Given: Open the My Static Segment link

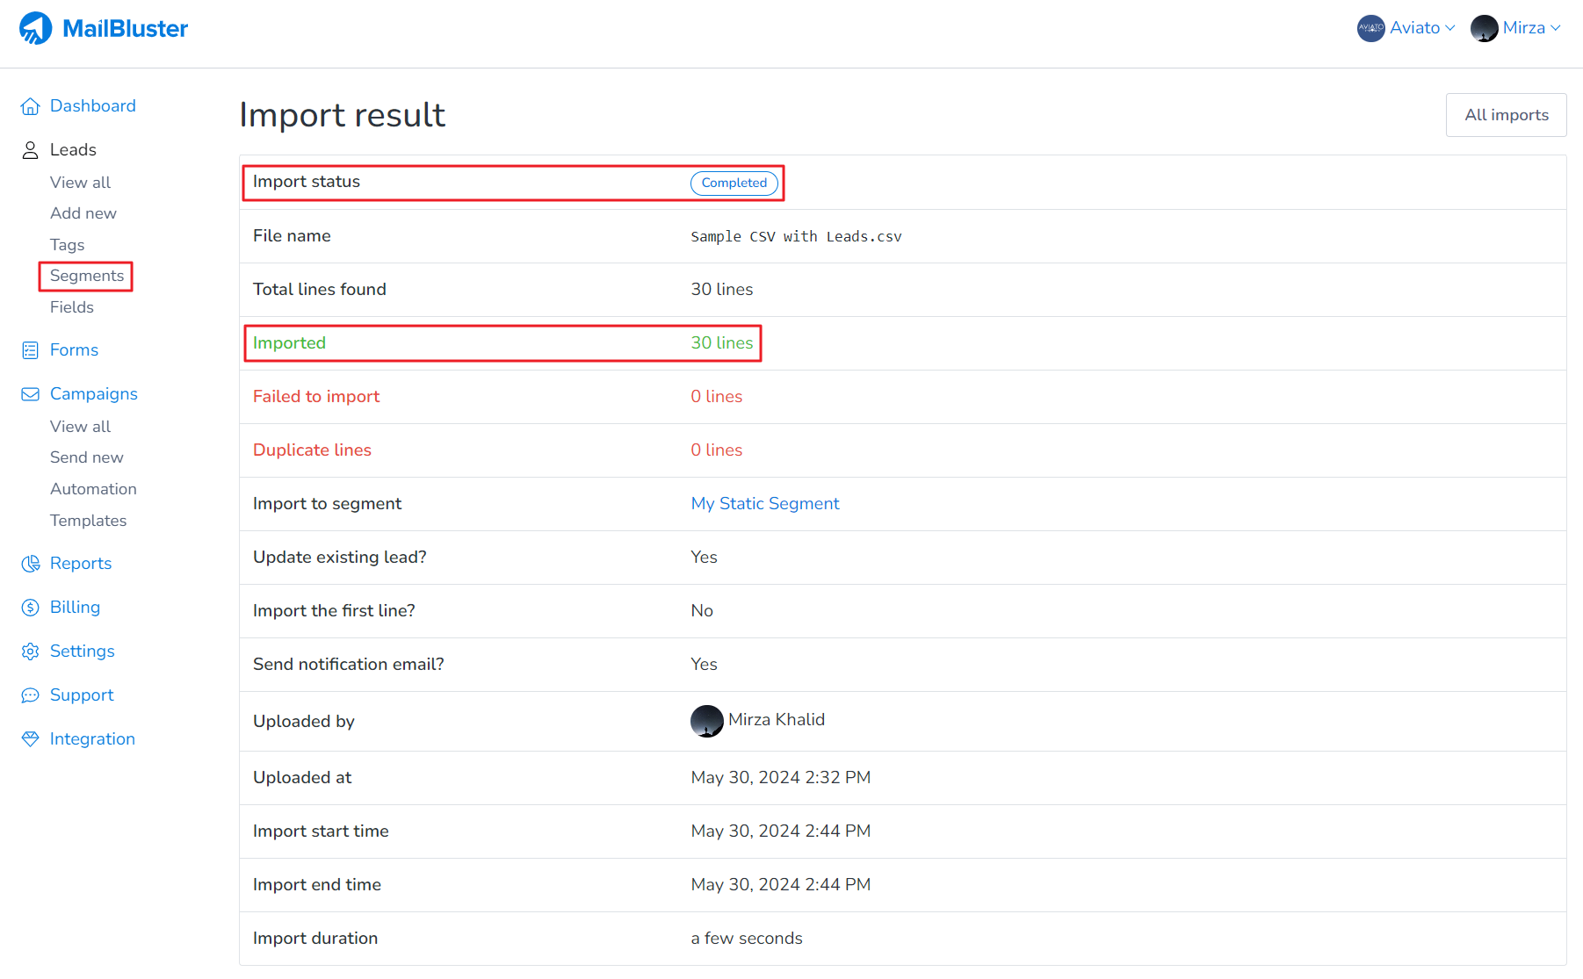Looking at the screenshot, I should (764, 504).
